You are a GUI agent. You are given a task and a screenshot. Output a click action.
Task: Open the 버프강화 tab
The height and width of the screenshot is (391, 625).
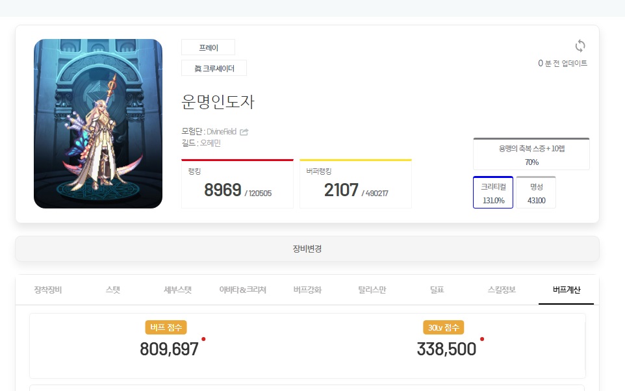(x=307, y=290)
